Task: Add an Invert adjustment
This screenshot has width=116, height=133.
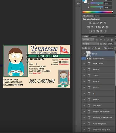Action: point(90,31)
